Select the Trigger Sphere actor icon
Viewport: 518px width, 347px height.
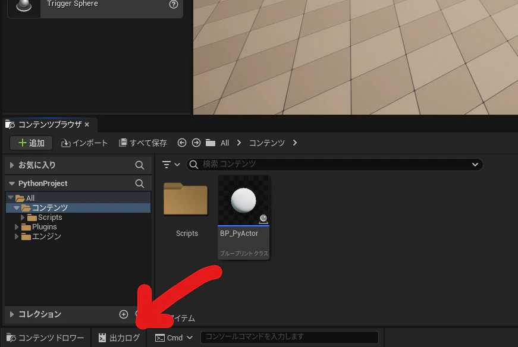pyautogui.click(x=24, y=6)
